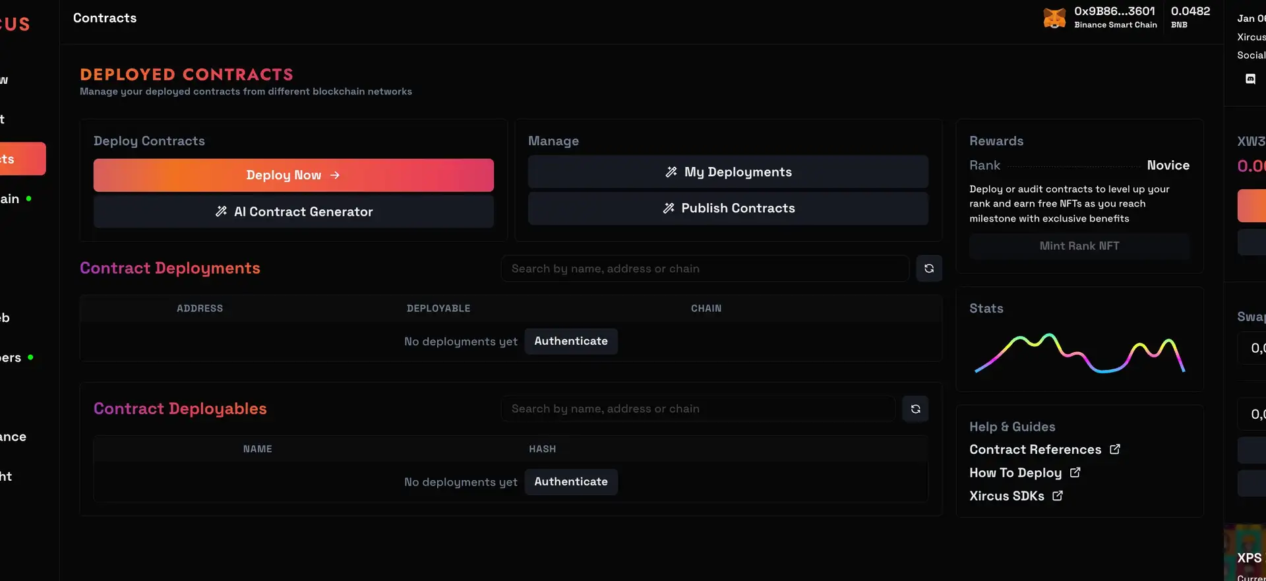Refresh the Contract Deployables list
The image size is (1266, 581).
pos(915,409)
